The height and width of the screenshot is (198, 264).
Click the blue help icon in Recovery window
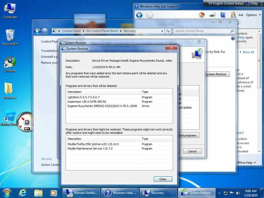tap(233, 39)
